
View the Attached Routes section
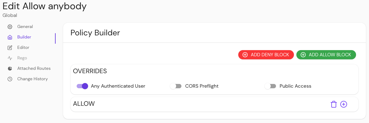click(34, 69)
